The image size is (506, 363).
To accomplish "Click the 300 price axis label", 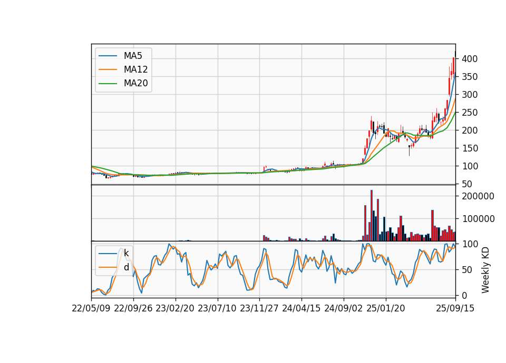I will point(470,95).
